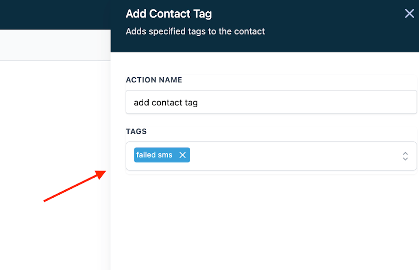Viewport: 419px width, 270px height.
Task: Click the TAGS field label
Action: (136, 132)
